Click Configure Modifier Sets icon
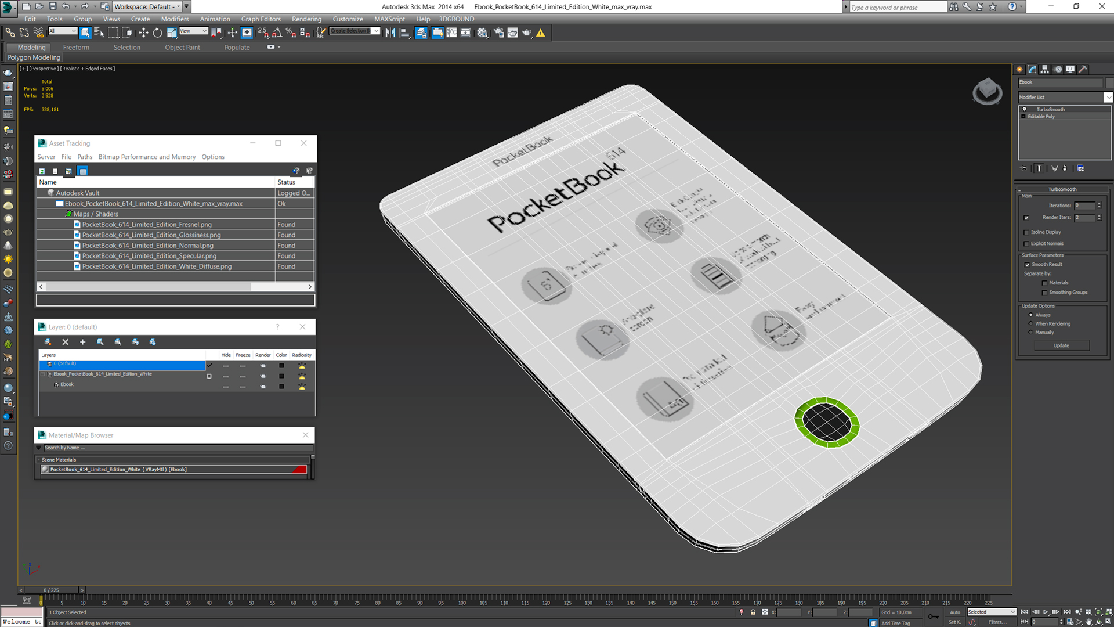Image resolution: width=1114 pixels, height=627 pixels. click(x=1080, y=168)
